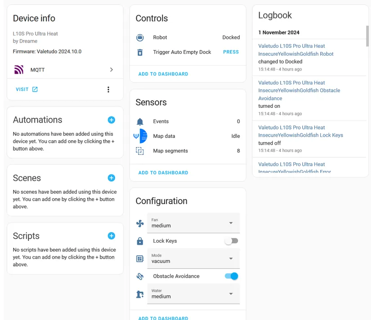Click the Map data Idle state

click(x=236, y=136)
